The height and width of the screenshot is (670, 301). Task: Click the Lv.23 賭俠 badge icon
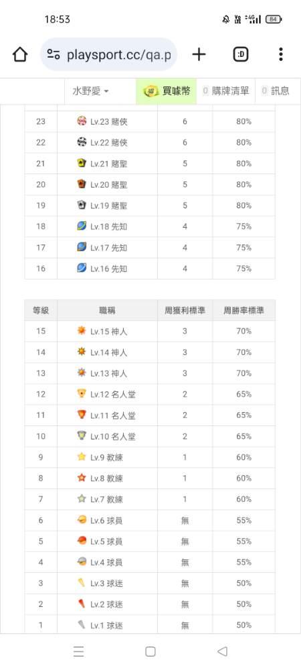82,121
